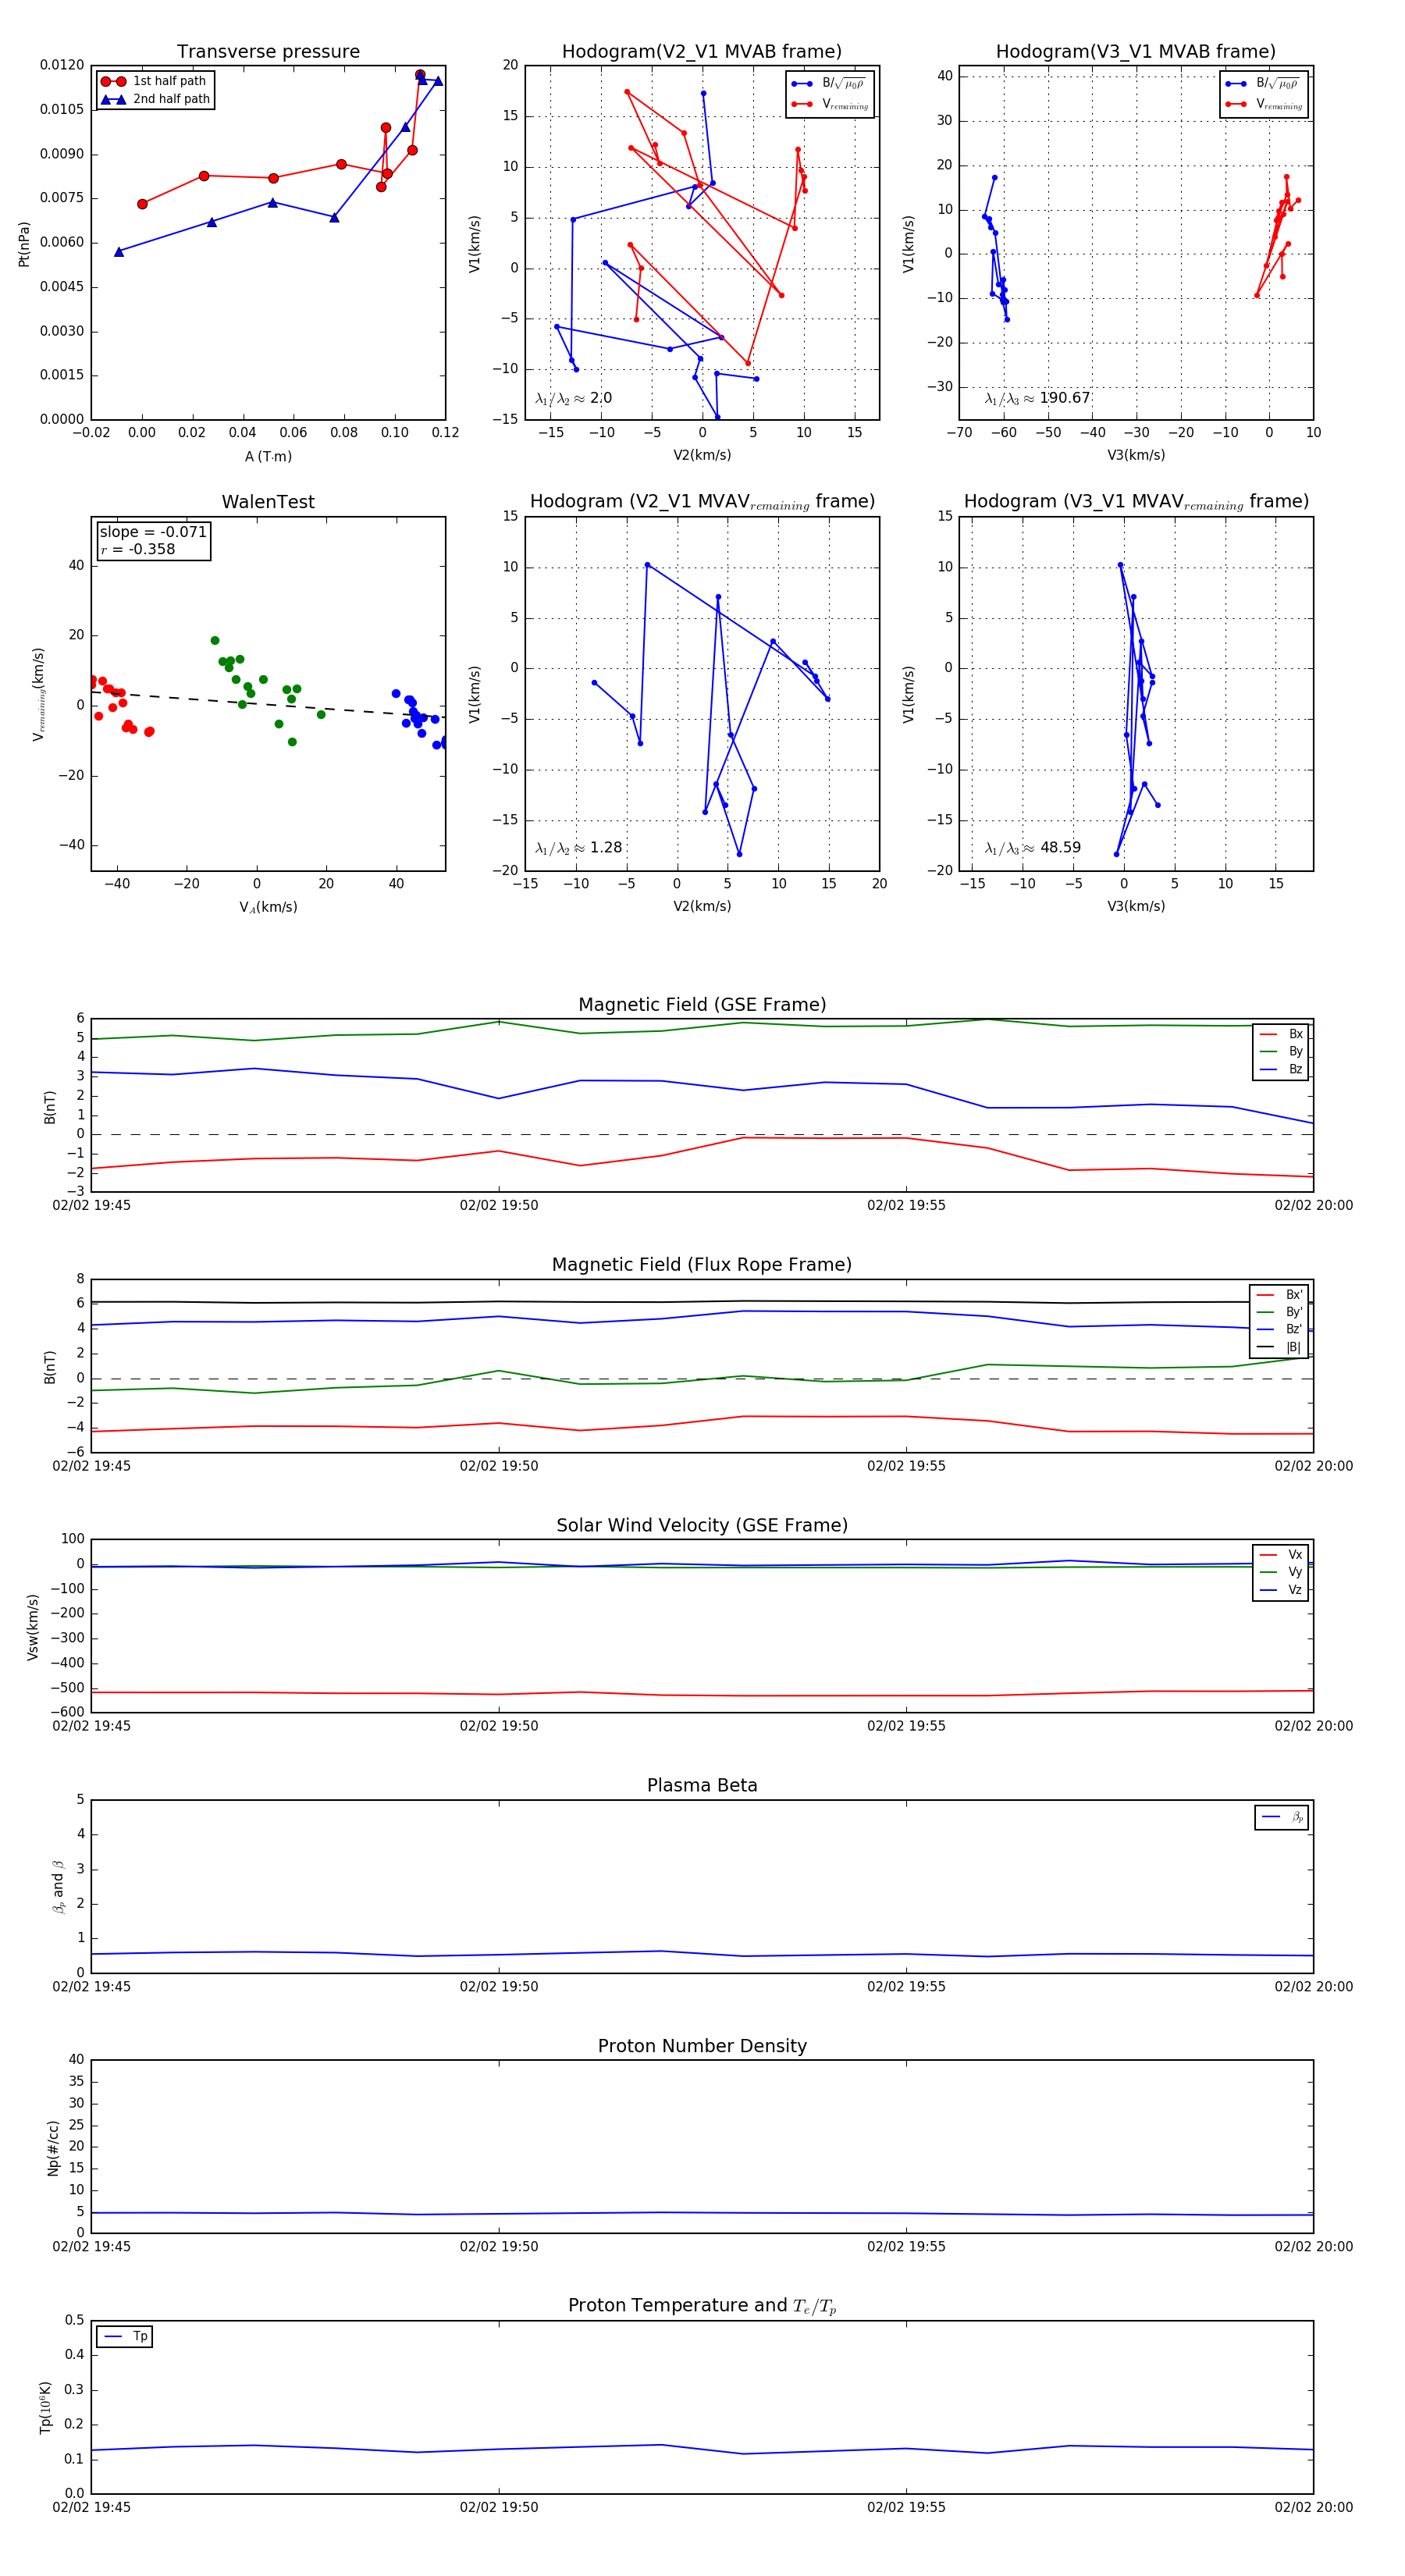Click the "r = -0.358" correlation text
Viewport: 1405px width, 2576px height.
138,549
